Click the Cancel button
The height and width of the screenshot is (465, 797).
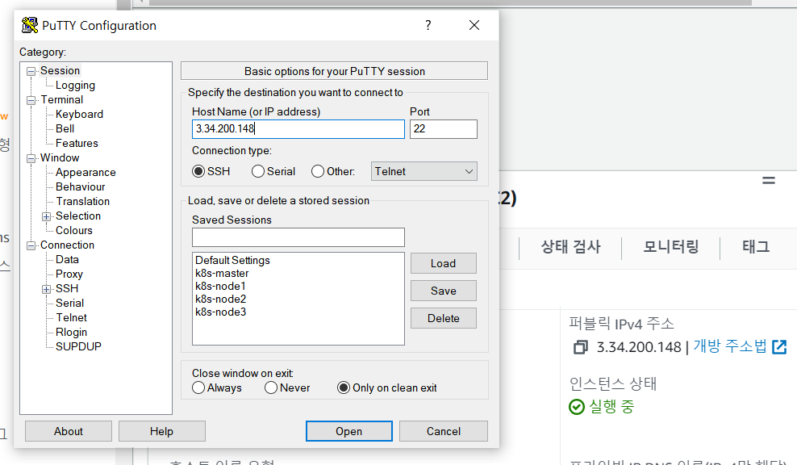(443, 431)
